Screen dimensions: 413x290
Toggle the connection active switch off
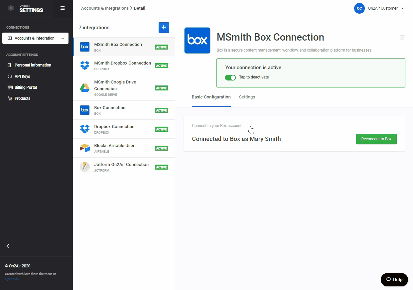pos(230,77)
